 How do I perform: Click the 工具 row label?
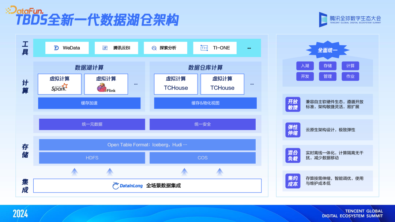click(25, 48)
